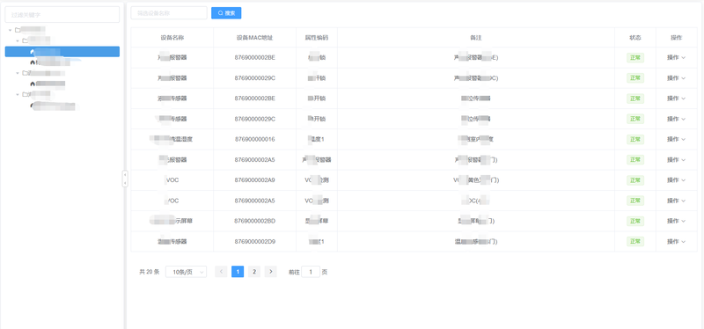704x329 pixels.
Task: Click the 备注 column header
Action: 476,38
